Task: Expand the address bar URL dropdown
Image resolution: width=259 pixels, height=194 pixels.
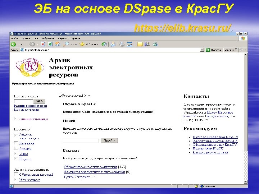Action: [202, 50]
